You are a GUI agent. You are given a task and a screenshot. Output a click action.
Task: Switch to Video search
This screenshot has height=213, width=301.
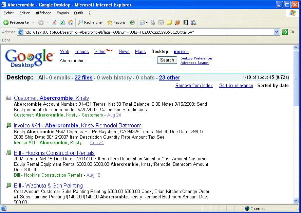tap(100, 52)
